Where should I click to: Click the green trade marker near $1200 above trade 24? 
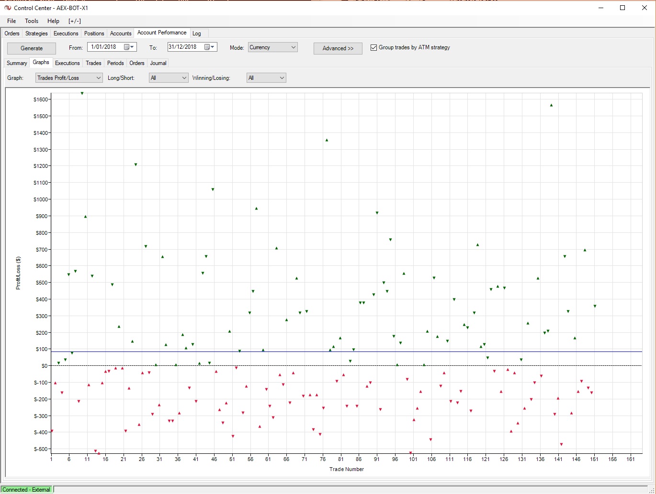pyautogui.click(x=136, y=165)
